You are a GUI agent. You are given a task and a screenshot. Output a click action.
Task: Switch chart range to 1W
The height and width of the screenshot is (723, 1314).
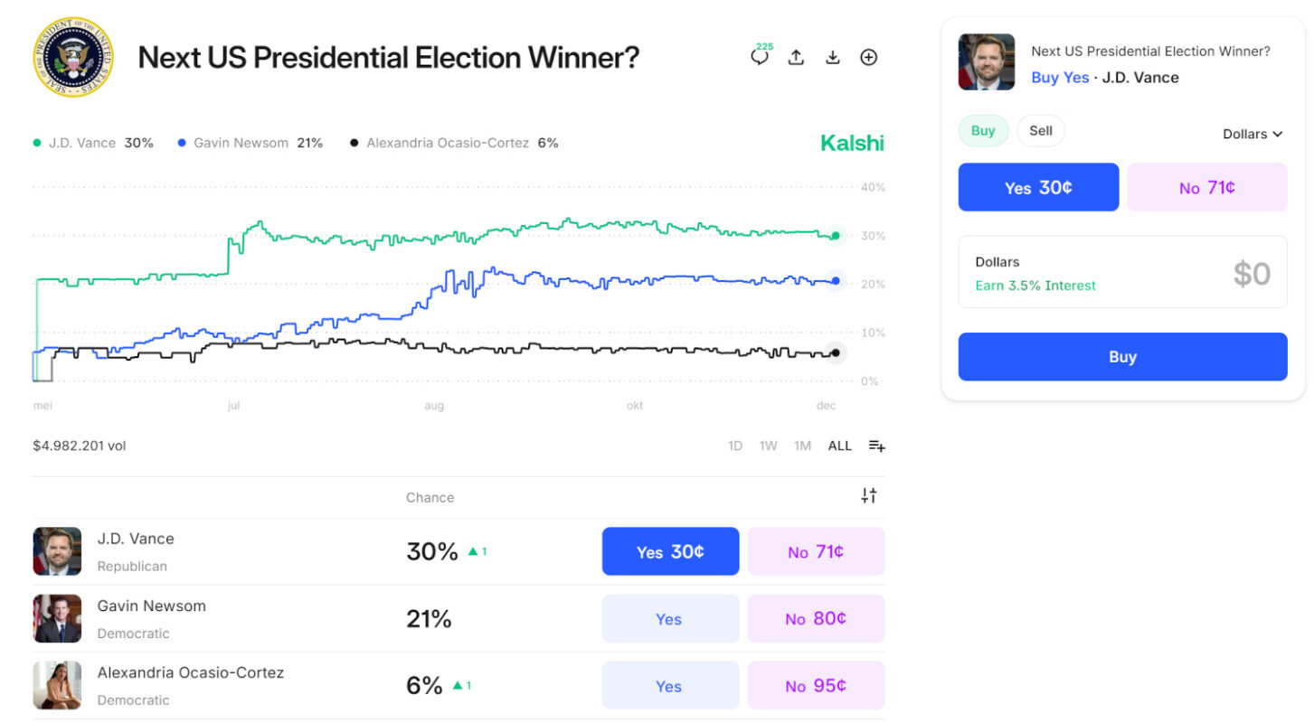pyautogui.click(x=768, y=446)
